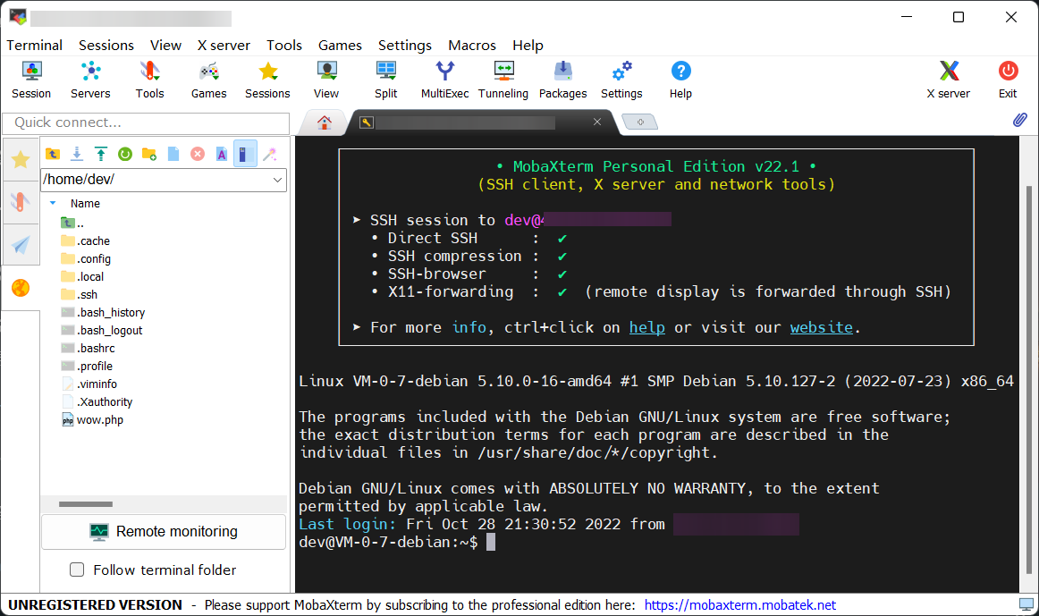Image resolution: width=1039 pixels, height=616 pixels.
Task: Start the X server toolbar icon
Action: pos(948,80)
